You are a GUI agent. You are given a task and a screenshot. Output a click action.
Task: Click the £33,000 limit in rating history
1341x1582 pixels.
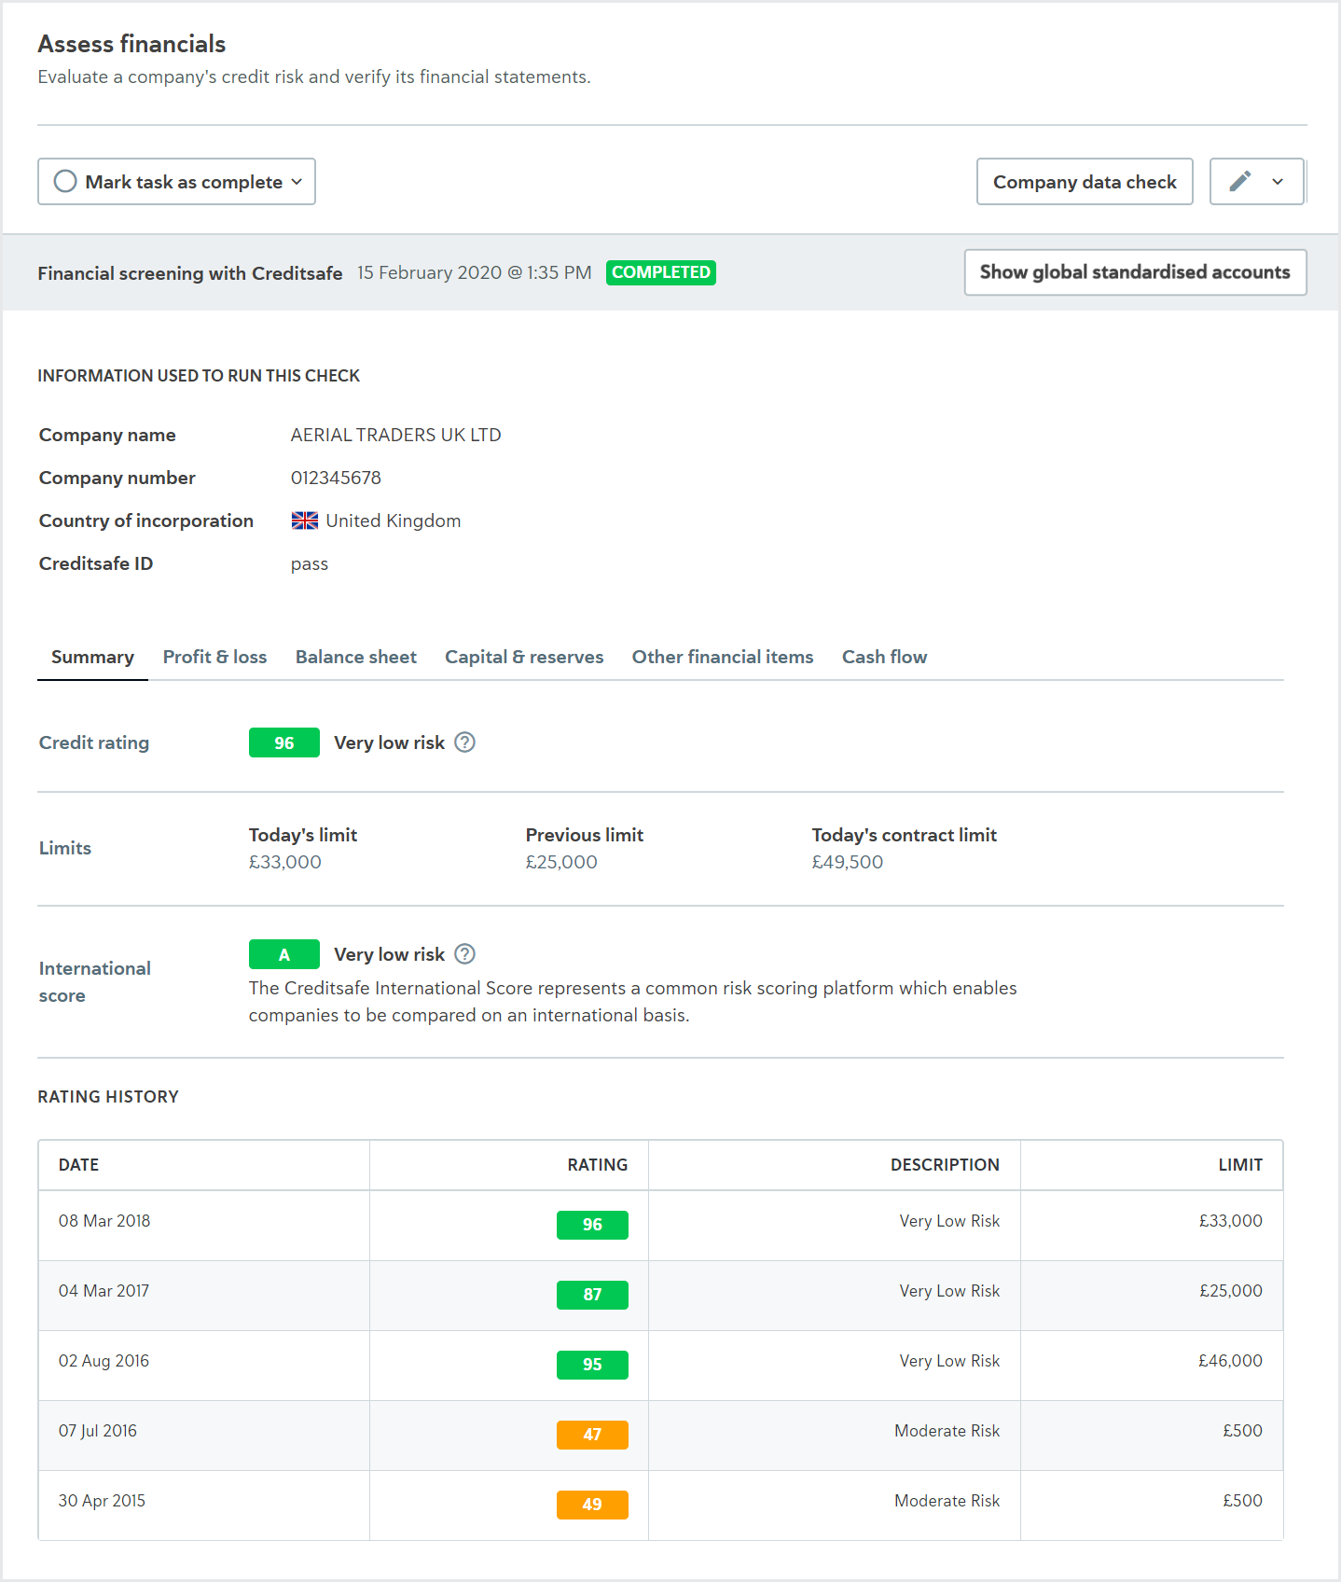click(x=1230, y=1221)
